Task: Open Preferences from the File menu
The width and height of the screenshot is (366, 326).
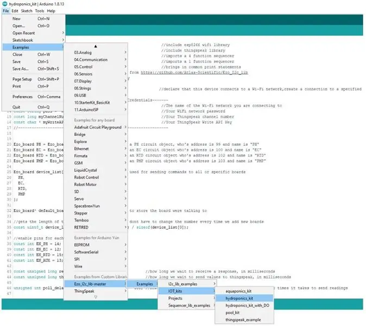Action: click(x=34, y=97)
